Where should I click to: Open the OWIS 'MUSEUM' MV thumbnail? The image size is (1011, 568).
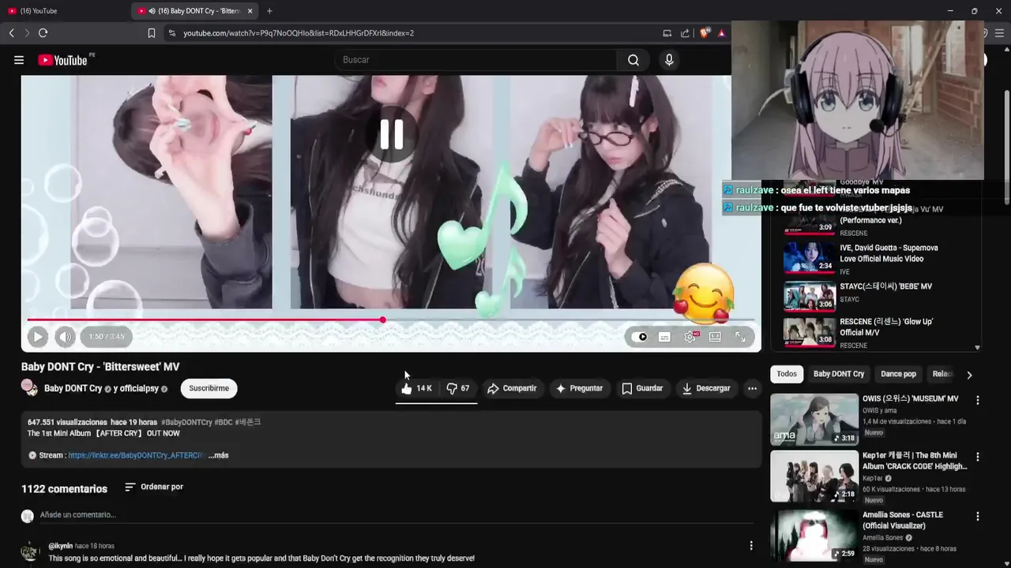pos(814,420)
